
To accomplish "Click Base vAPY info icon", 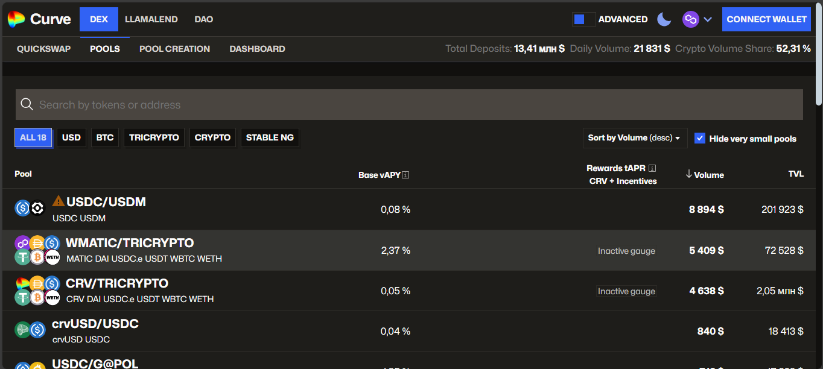I will [405, 175].
